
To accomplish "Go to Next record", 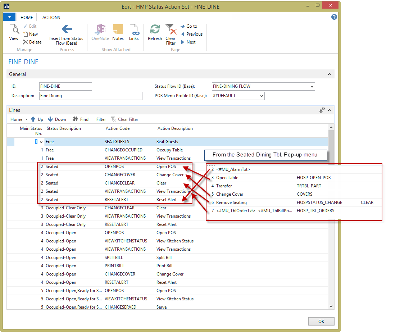I will pos(188,42).
